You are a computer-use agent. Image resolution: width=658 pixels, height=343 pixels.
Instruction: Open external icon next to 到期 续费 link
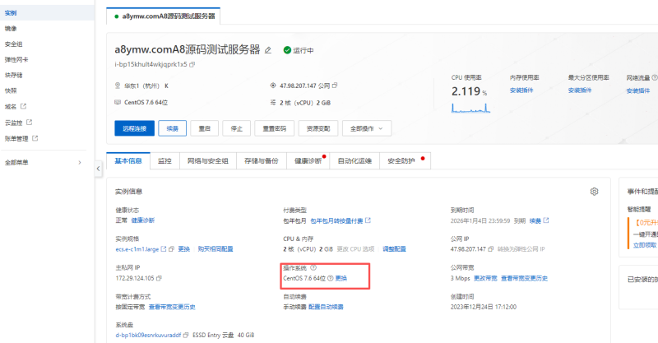[546, 220]
